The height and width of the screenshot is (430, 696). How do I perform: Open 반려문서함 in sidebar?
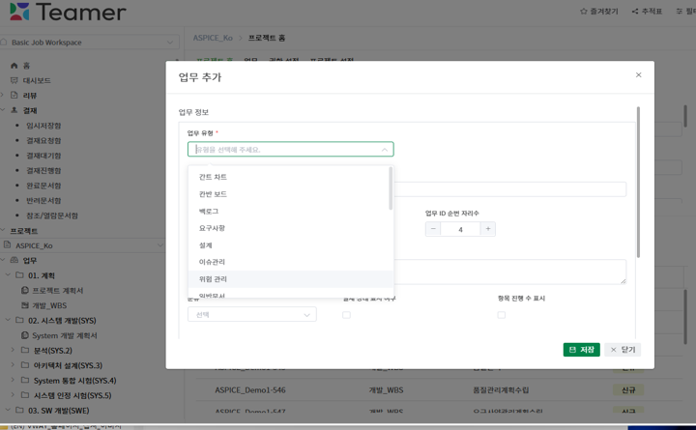pos(43,201)
